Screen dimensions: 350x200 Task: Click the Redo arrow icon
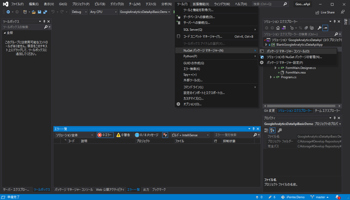click(x=62, y=12)
